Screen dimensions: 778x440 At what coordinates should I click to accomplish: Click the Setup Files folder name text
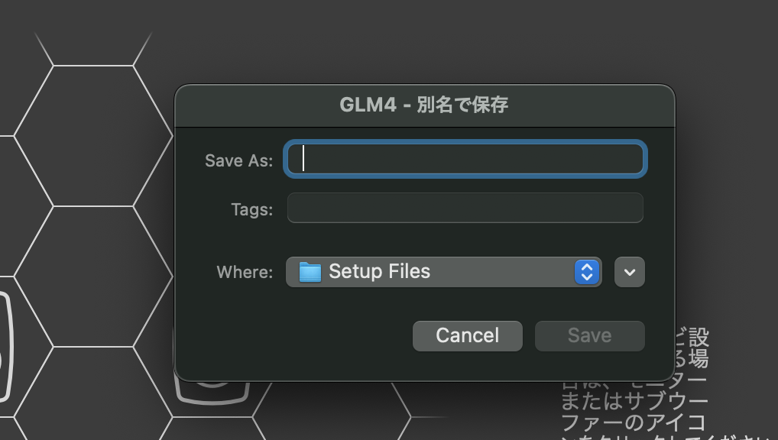(378, 271)
